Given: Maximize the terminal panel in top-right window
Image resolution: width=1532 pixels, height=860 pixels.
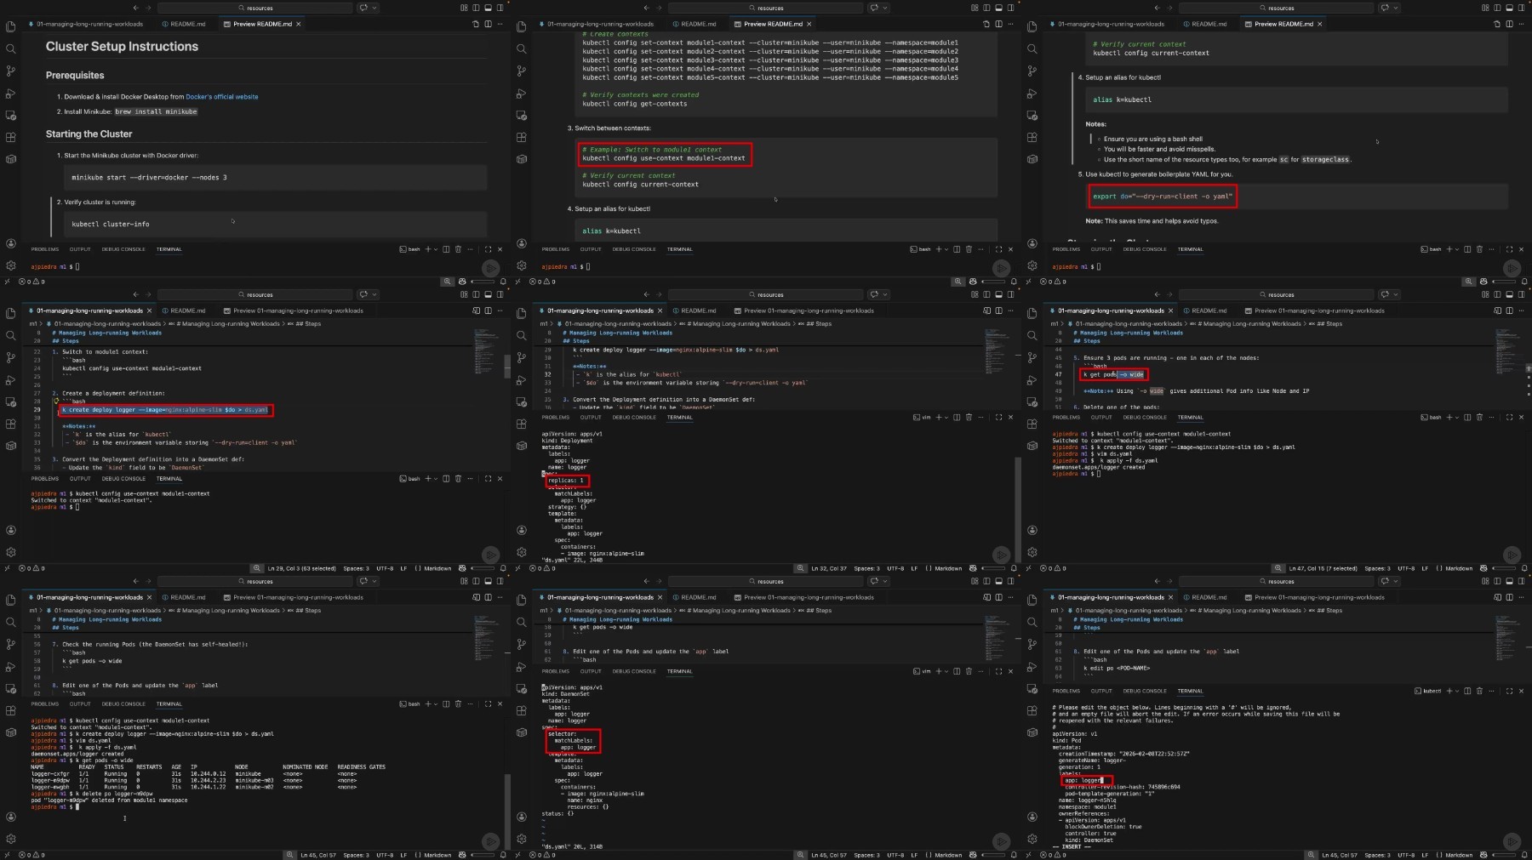Looking at the screenshot, I should 1509,249.
